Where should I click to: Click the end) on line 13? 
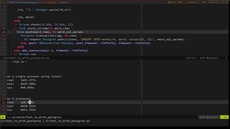[17, 21]
